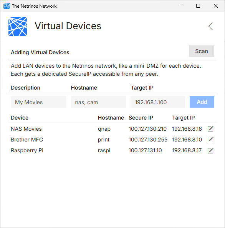Screen dimensions: 225x228
Task: Select the Raspberry Pi device name
Action: 27,150
